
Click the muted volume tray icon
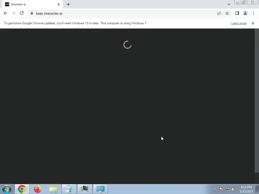[233, 189]
